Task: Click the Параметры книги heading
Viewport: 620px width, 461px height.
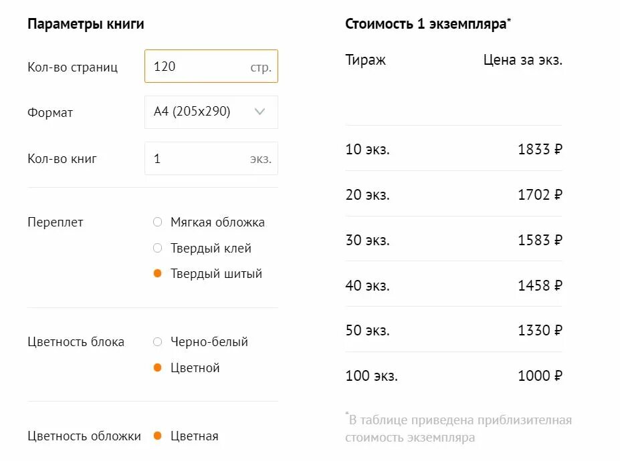Action: coord(86,24)
